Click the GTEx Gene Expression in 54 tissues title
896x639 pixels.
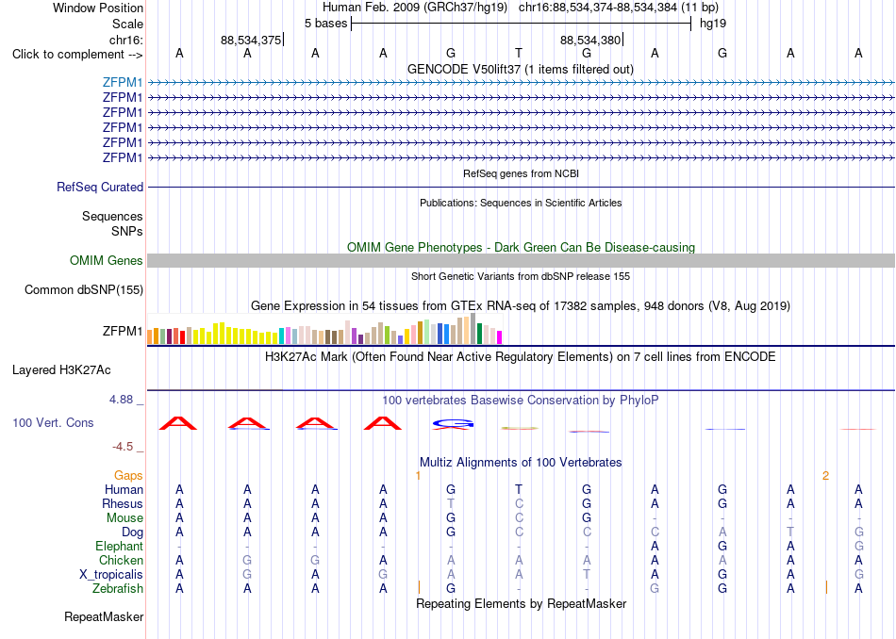(521, 306)
